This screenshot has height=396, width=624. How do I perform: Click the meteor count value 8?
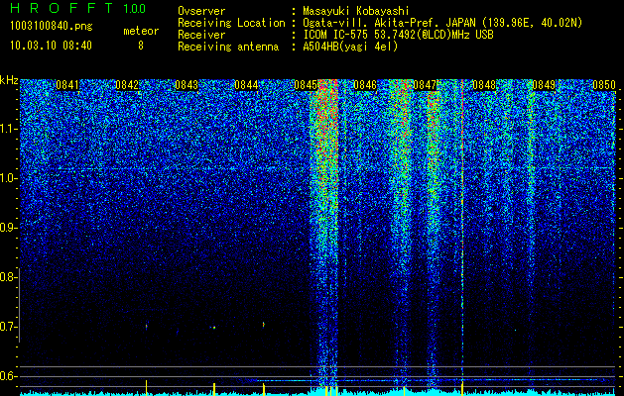pos(141,46)
